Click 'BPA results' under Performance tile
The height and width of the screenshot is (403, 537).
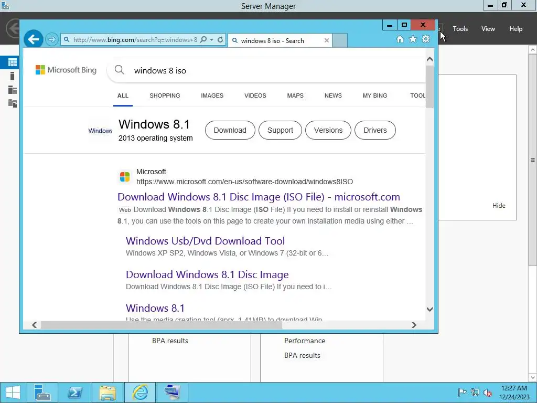point(302,355)
